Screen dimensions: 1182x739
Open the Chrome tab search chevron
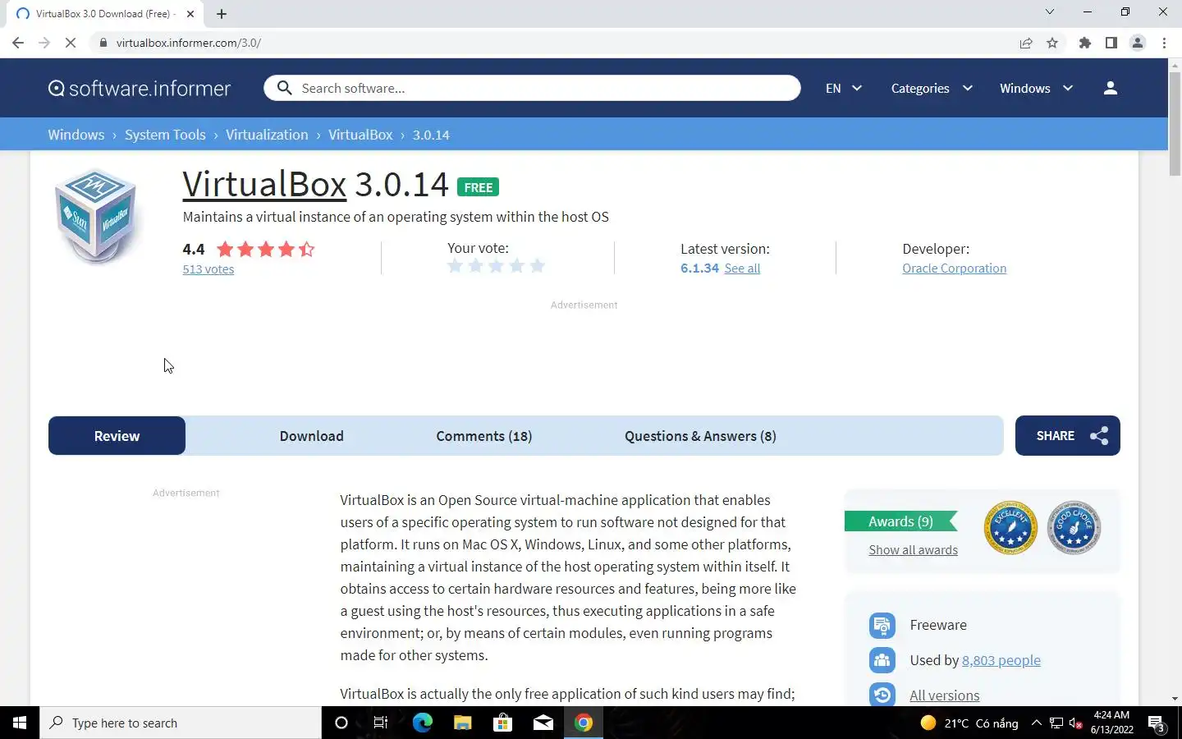tap(1049, 12)
